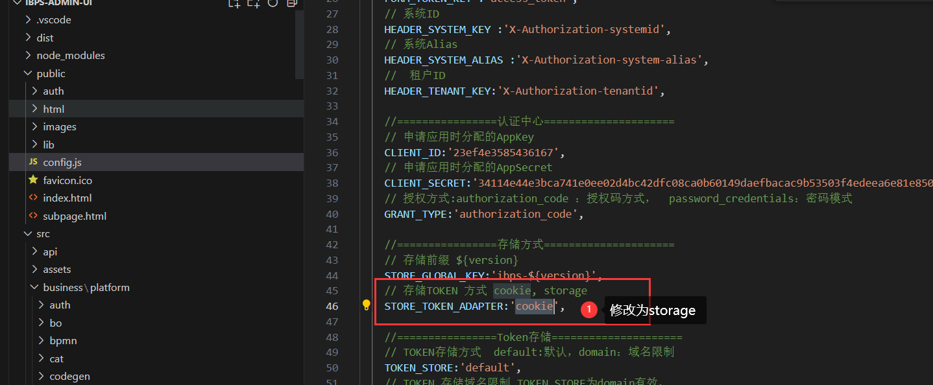
Task: Click line number 46 in the gutter
Action: point(332,306)
